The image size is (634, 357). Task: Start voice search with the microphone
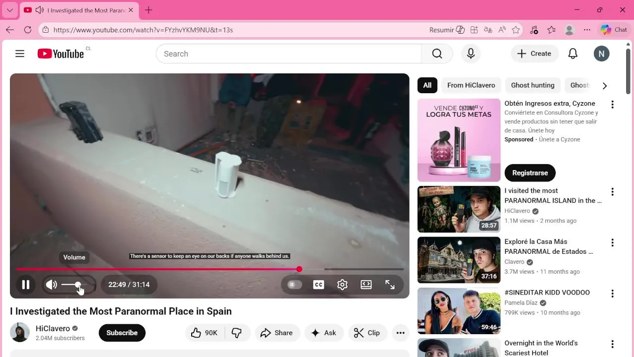[471, 54]
